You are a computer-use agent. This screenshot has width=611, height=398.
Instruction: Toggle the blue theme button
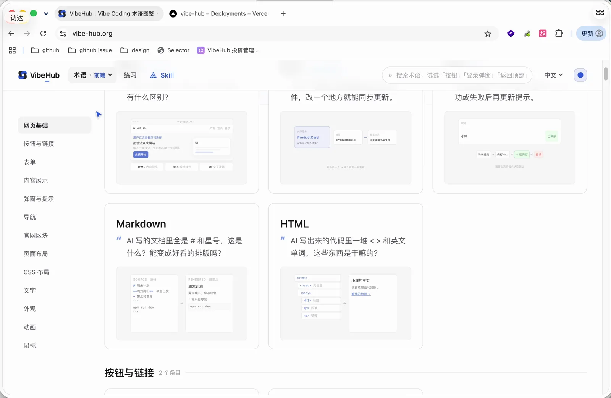(x=580, y=75)
